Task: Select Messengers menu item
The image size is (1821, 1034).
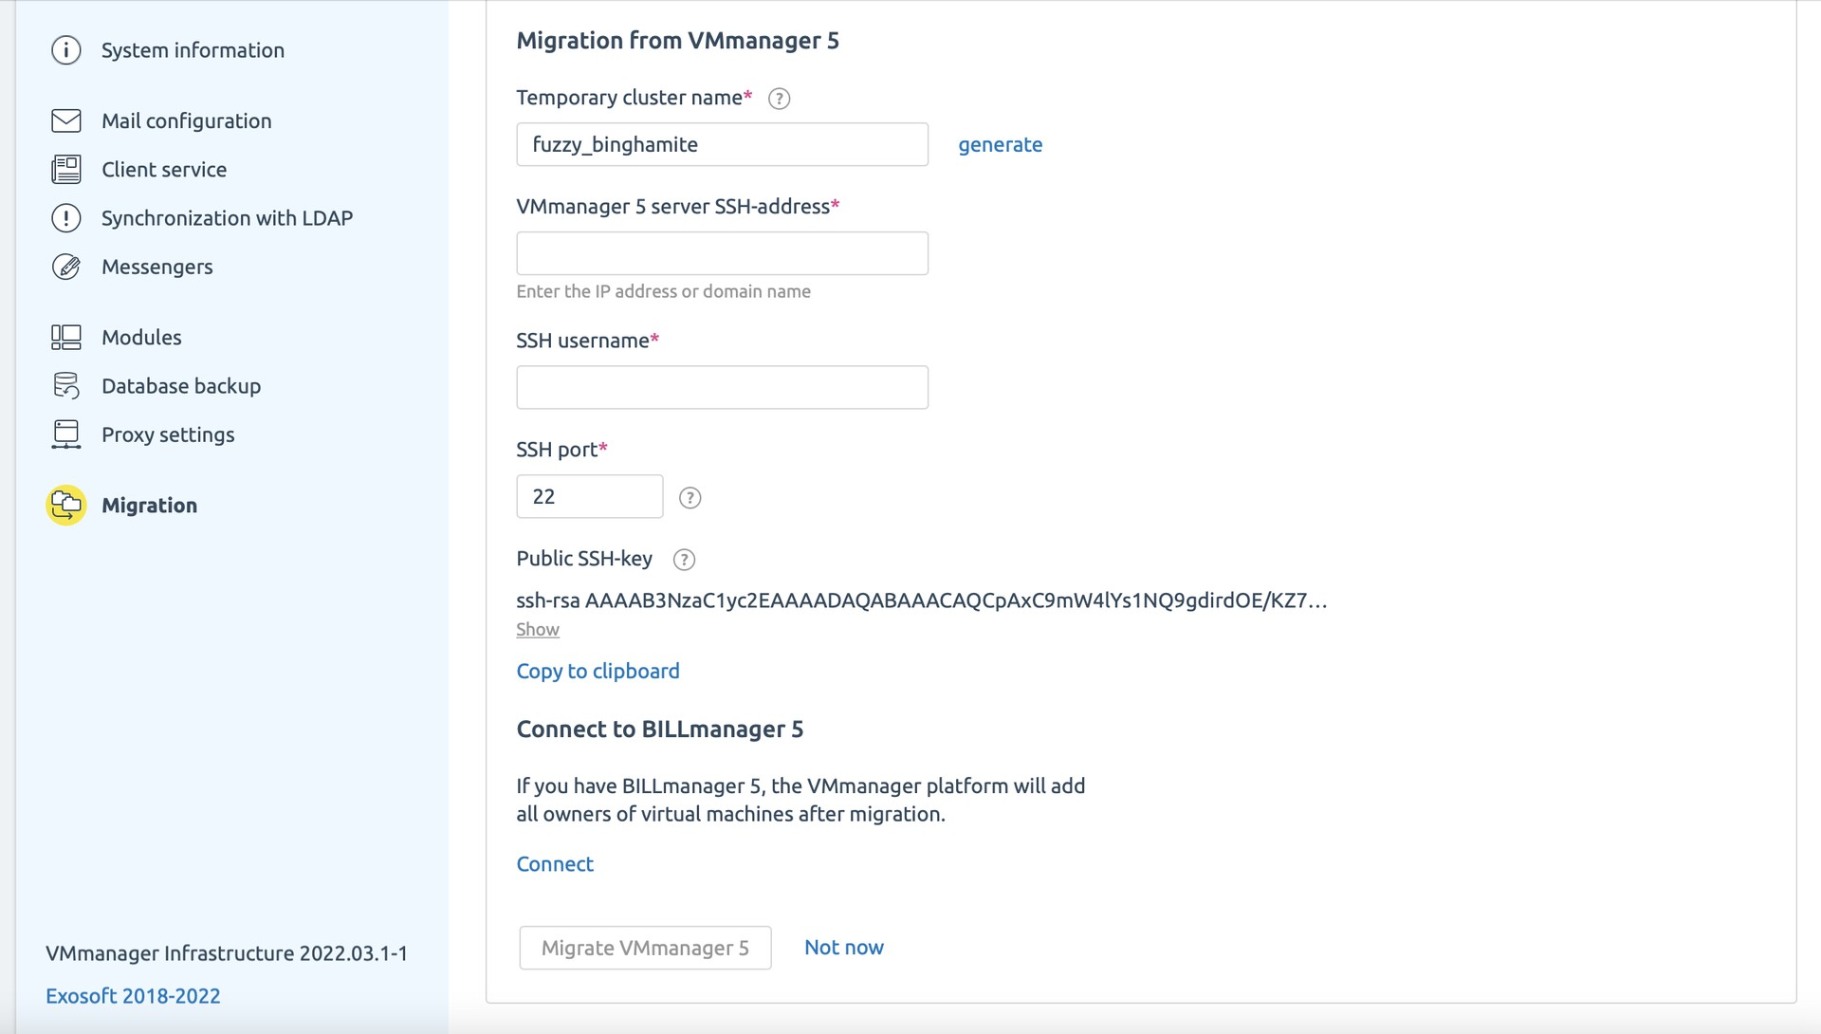Action: pos(157,268)
